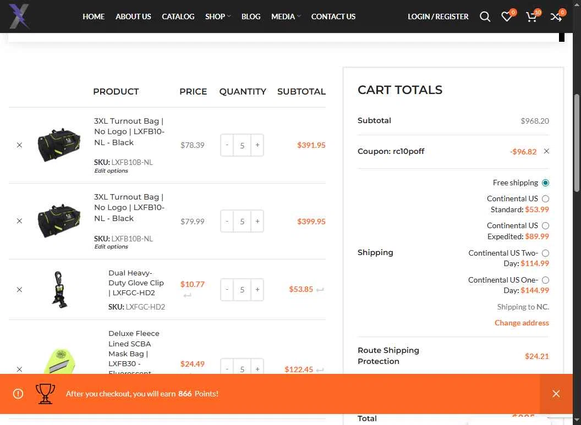Click quantity field of $78.39 Turnout Bag
This screenshot has width=581, height=425.
[x=242, y=145]
